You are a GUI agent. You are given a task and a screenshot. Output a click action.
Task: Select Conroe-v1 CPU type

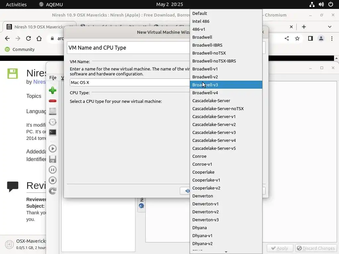point(226,164)
